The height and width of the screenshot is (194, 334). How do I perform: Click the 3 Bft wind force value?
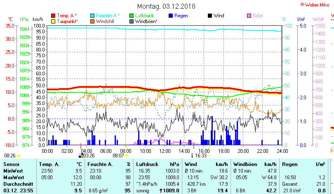pos(192,191)
